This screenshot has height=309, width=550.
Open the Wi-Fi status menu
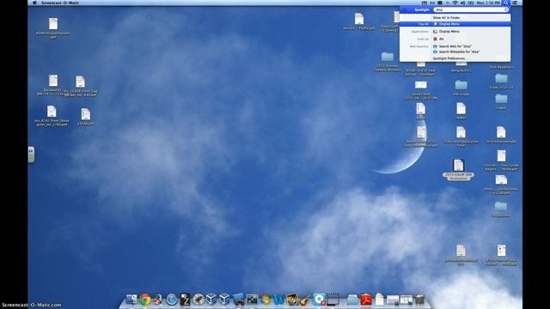(x=455, y=3)
